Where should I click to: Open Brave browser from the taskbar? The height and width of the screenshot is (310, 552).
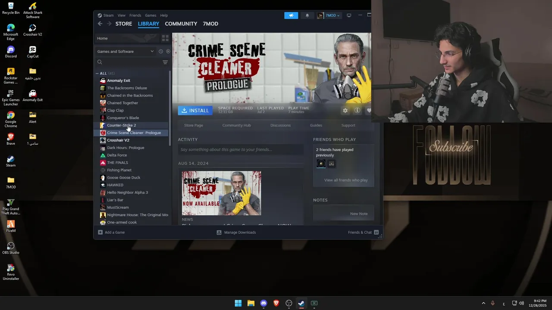pos(276,303)
